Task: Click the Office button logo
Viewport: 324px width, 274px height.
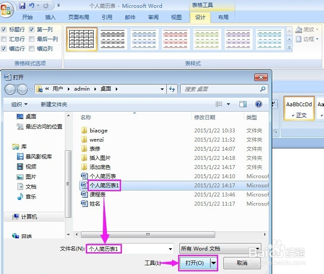Action: click(x=6, y=9)
